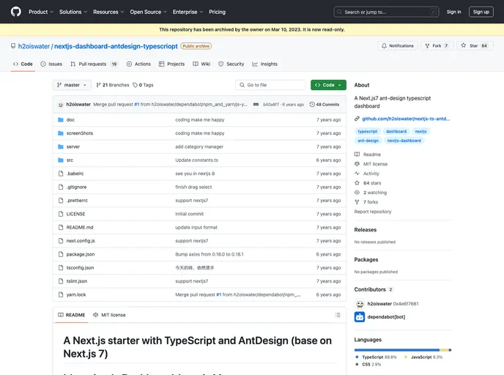Open the screenShots folder

click(x=79, y=133)
